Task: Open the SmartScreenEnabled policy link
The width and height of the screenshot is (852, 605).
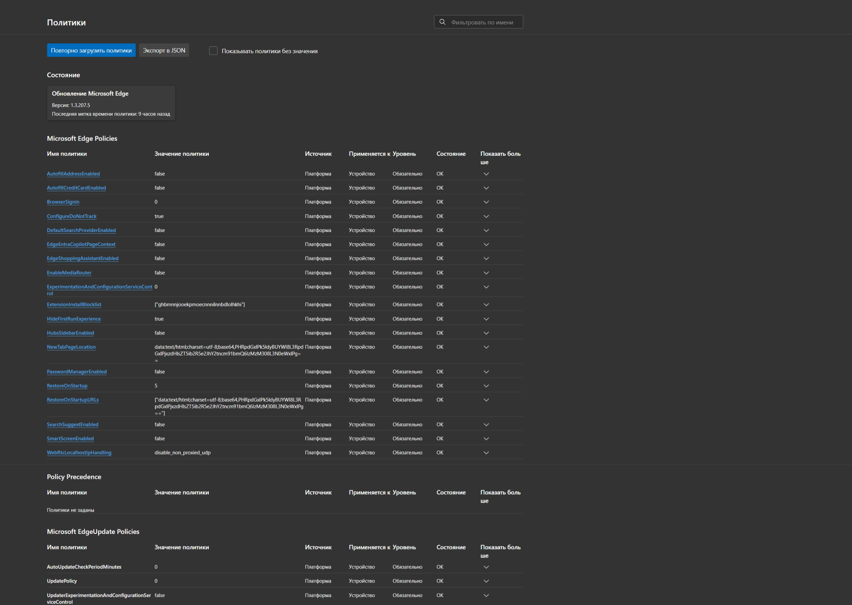Action: (x=70, y=438)
